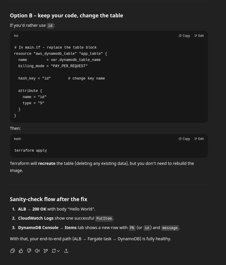Click the copy response icon
Screen dimensions: 226x265
[12, 251]
